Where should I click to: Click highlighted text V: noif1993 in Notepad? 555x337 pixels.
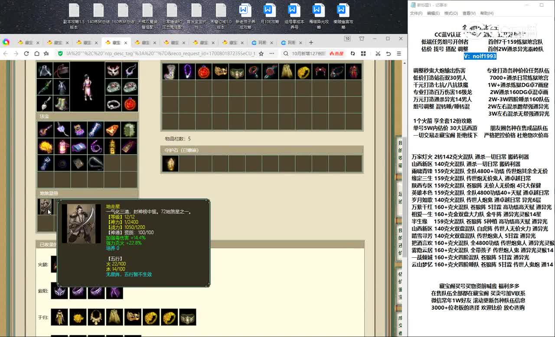click(x=480, y=56)
